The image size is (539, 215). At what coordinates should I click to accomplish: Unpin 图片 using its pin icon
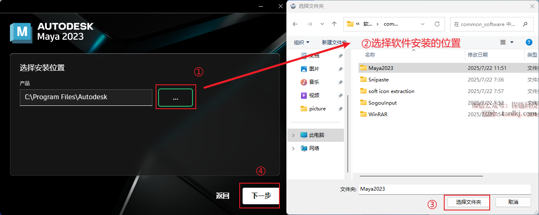click(340, 69)
